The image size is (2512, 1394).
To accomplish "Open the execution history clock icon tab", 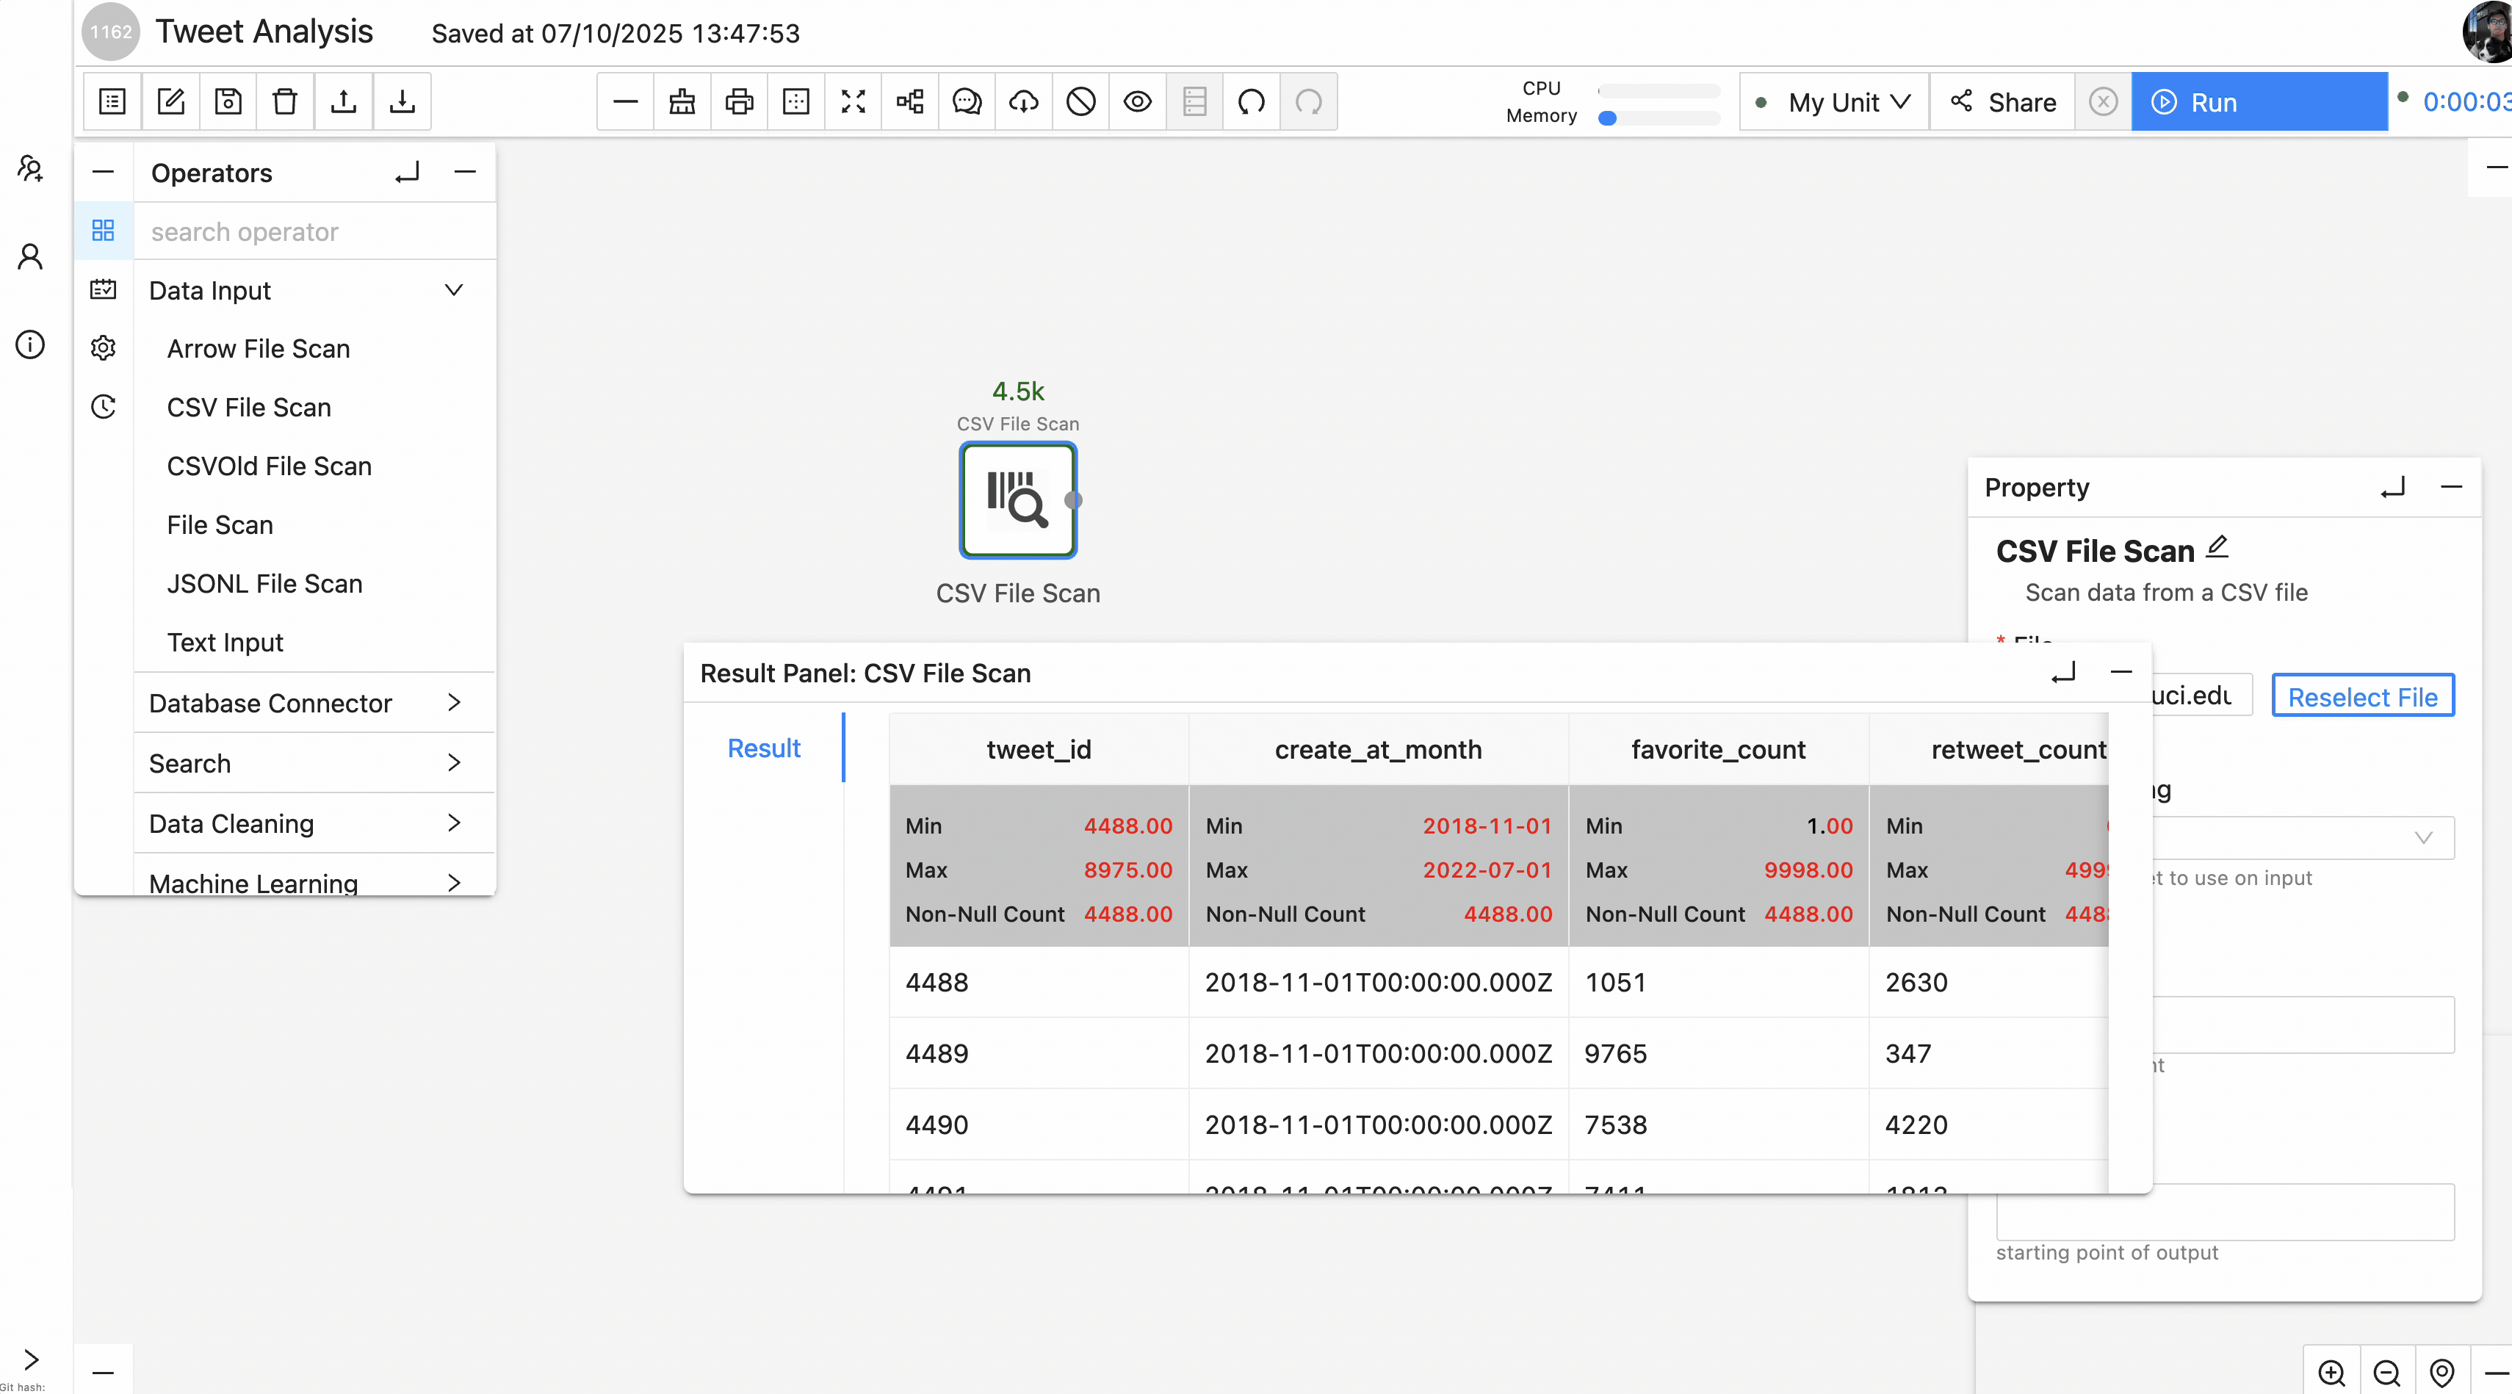I will tap(104, 406).
